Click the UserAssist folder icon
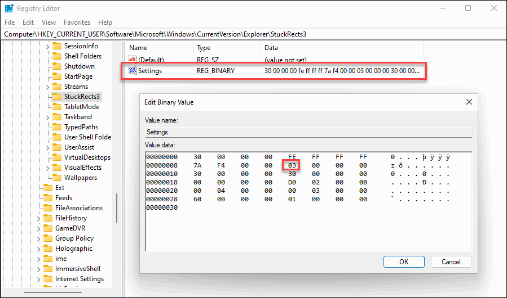 click(57, 147)
